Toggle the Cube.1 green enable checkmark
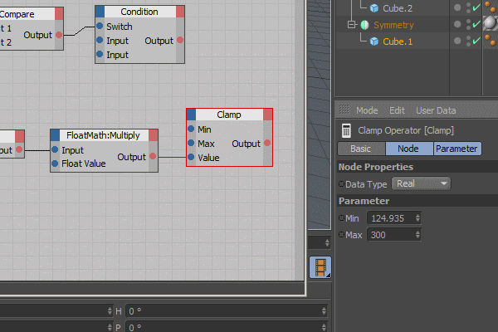 coord(476,41)
